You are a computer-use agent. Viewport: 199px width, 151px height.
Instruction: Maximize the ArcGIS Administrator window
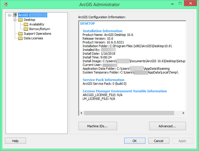click(x=180, y=3)
